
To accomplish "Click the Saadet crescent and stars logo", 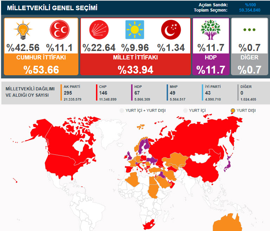I will click(171, 30).
